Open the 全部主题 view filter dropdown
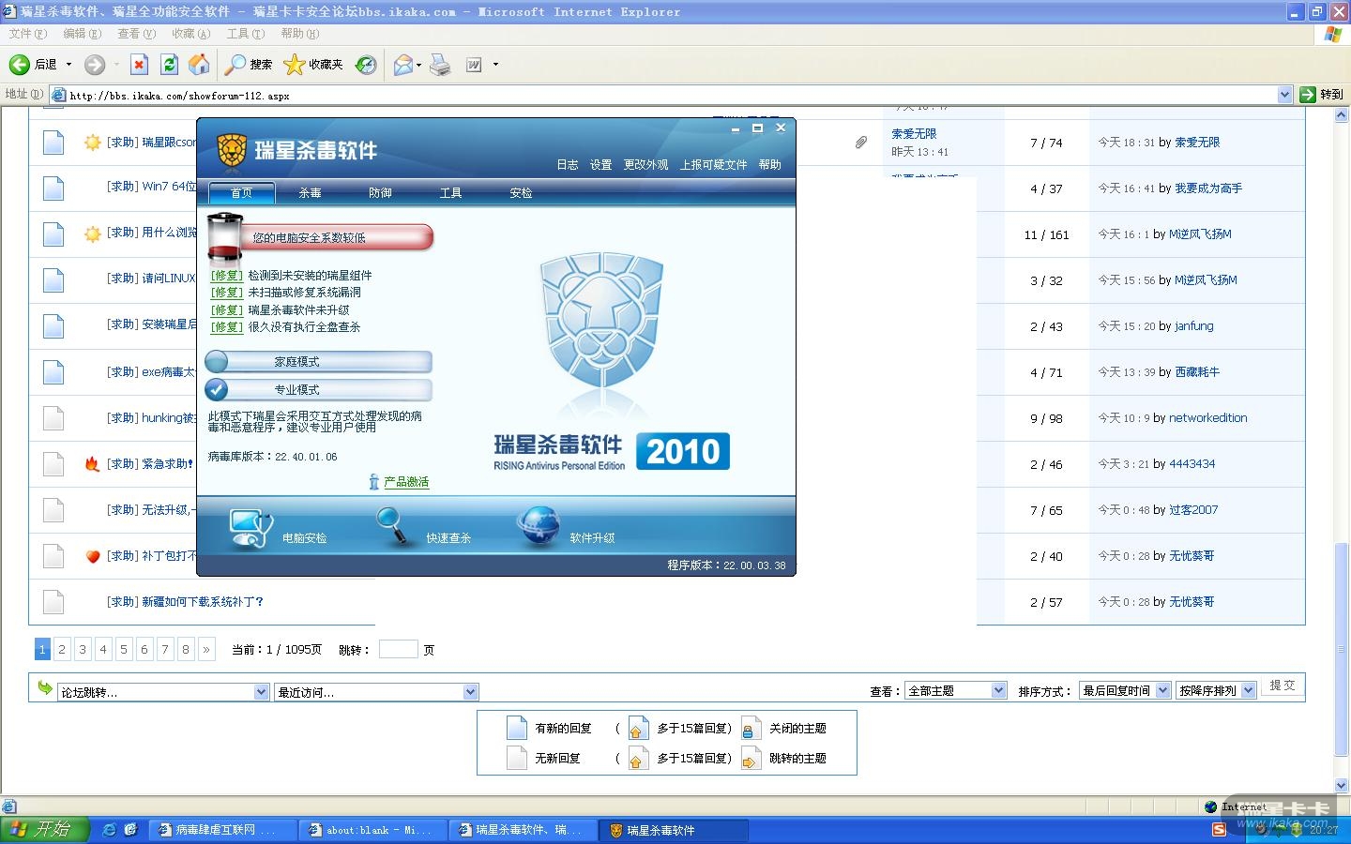The width and height of the screenshot is (1351, 844). click(998, 691)
